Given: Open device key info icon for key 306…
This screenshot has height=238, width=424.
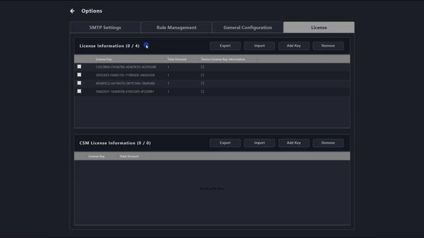Looking at the screenshot, I should point(203,91).
